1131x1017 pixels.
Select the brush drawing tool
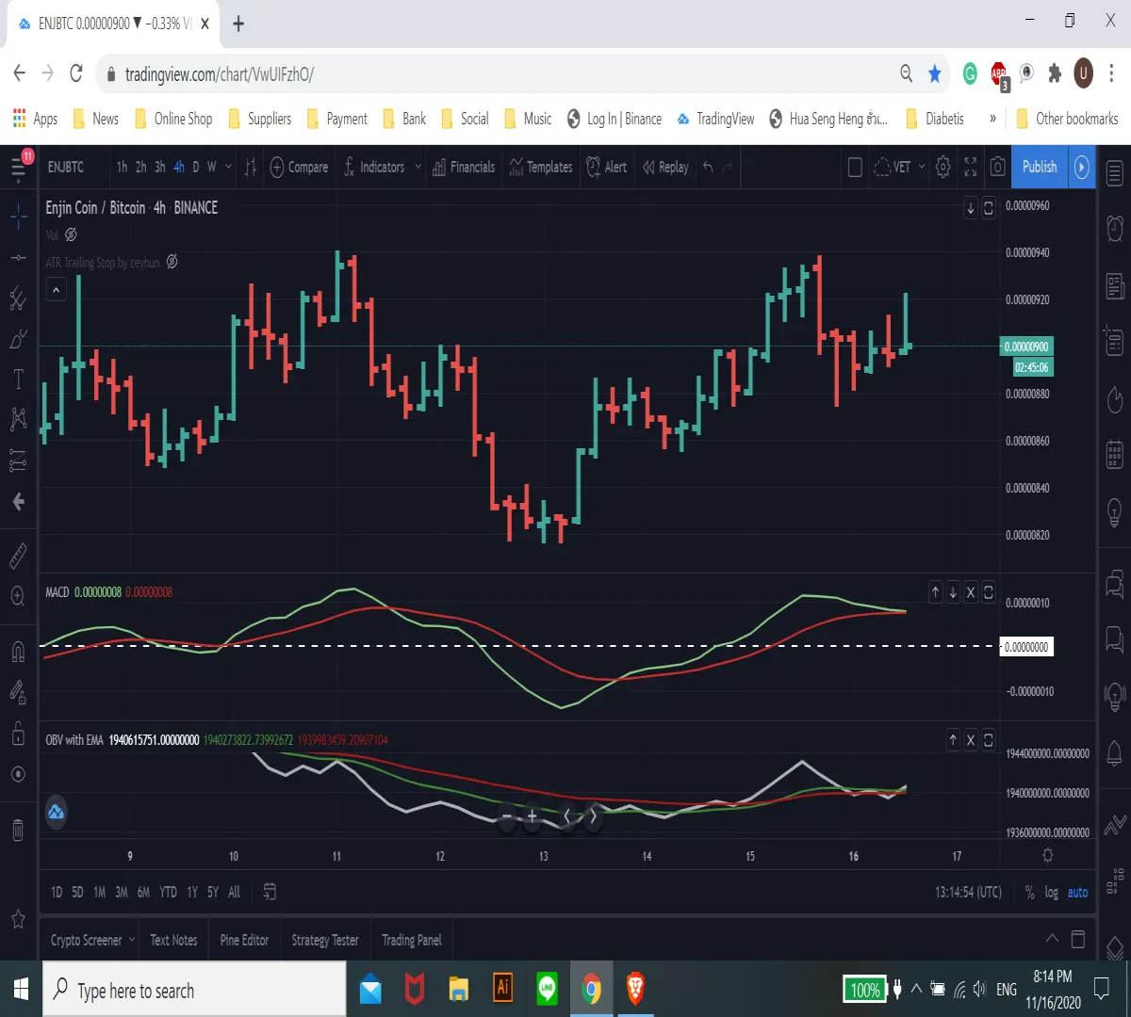[x=18, y=339]
